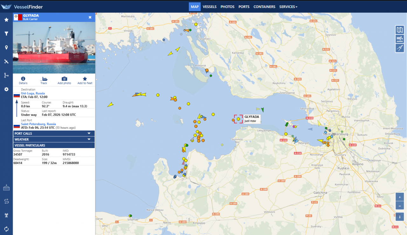The image size is (407, 235).
Task: Refresh the map using the sidebar icon
Action: point(6,229)
